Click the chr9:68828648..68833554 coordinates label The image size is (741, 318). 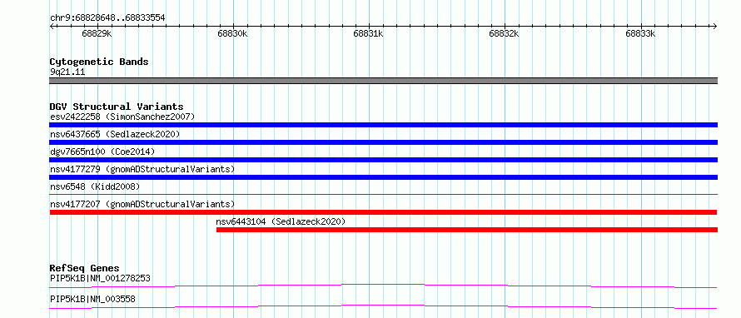coord(107,18)
